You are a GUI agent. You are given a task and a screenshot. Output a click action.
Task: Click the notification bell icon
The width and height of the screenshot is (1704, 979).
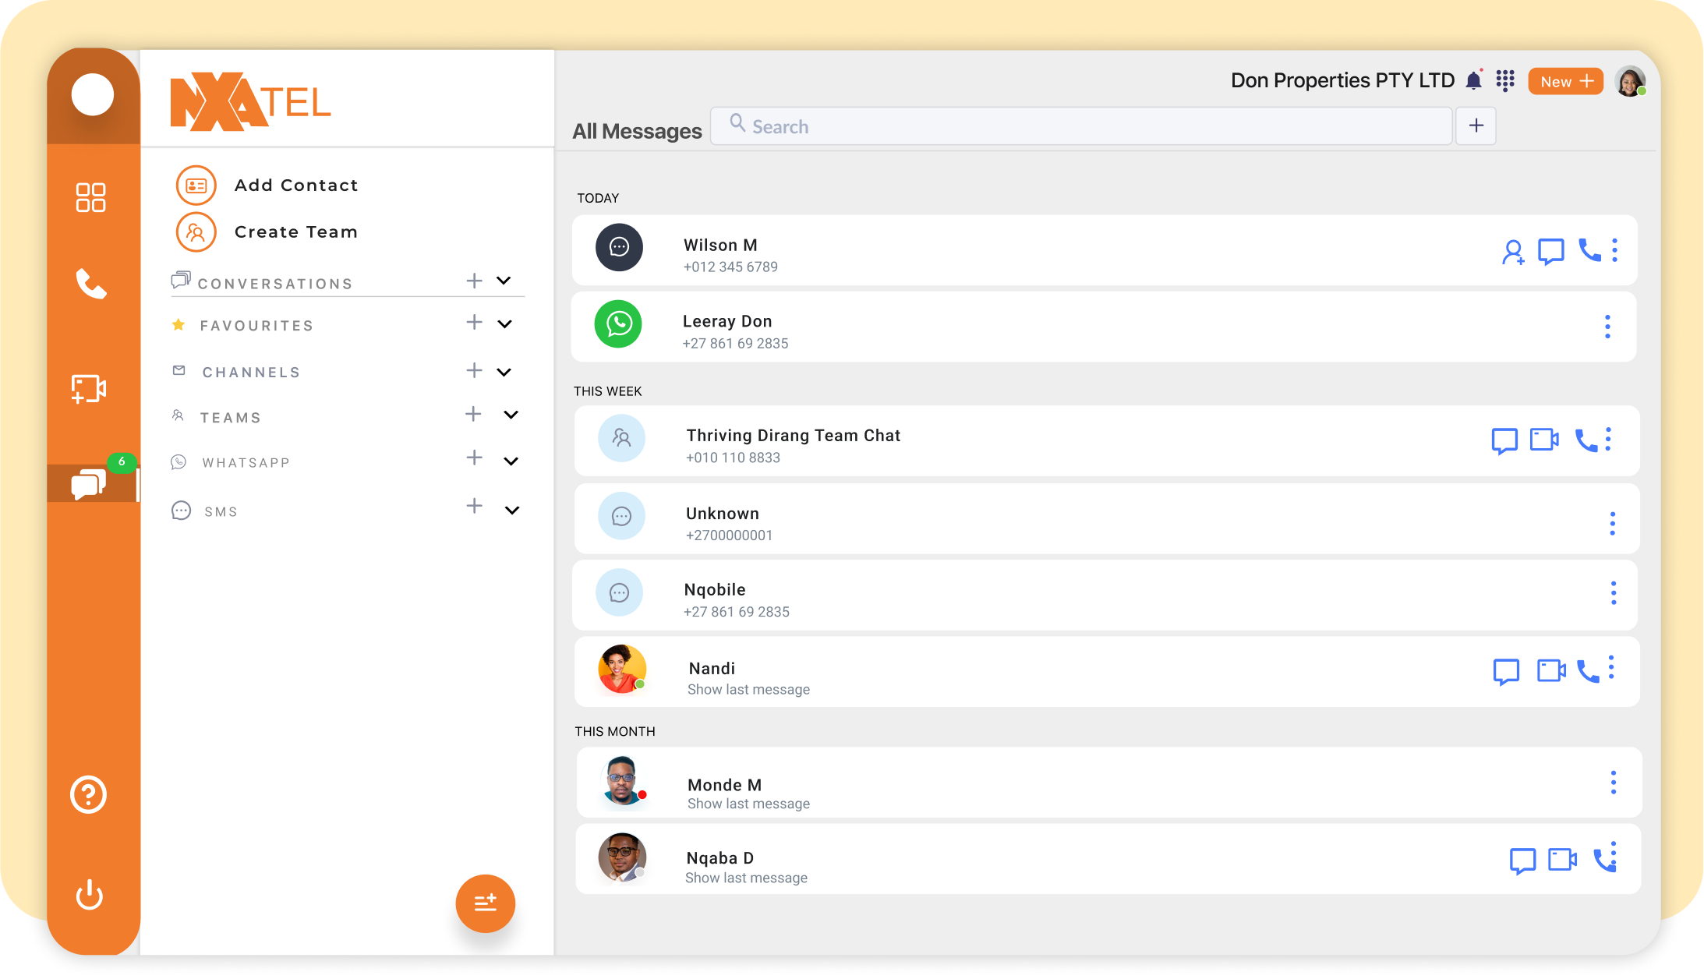tap(1473, 80)
